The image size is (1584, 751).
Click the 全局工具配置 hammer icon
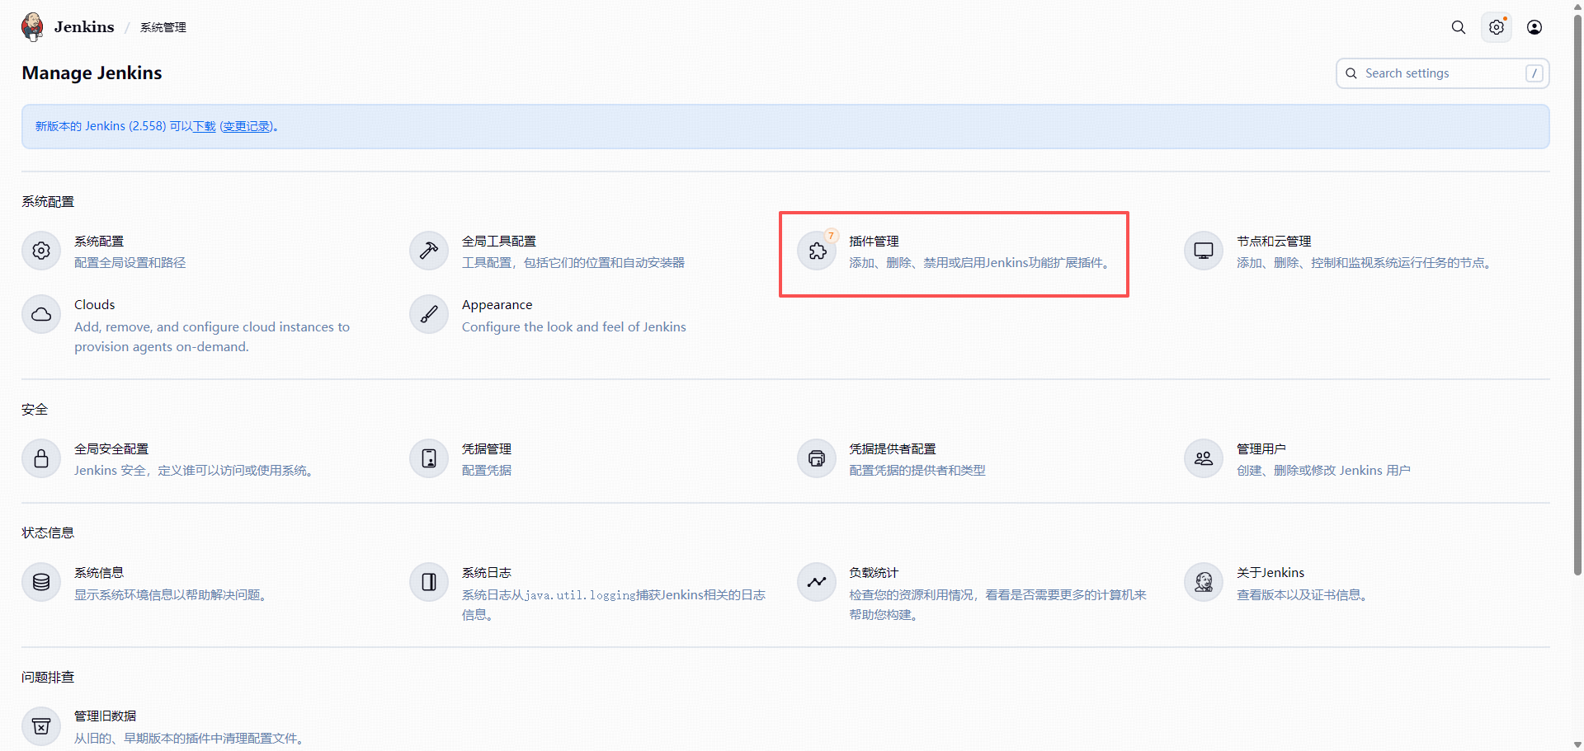[429, 251]
